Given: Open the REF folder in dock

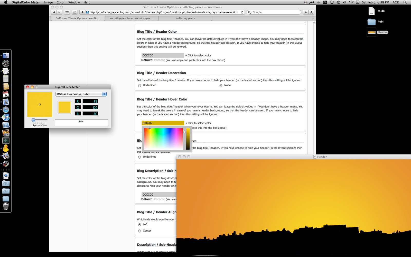Looking at the screenshot, I should 6,191.
